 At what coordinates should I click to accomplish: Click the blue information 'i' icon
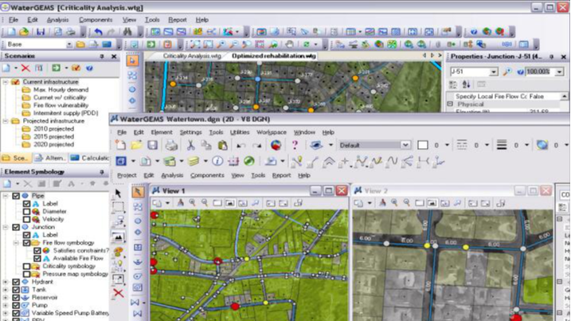[217, 161]
